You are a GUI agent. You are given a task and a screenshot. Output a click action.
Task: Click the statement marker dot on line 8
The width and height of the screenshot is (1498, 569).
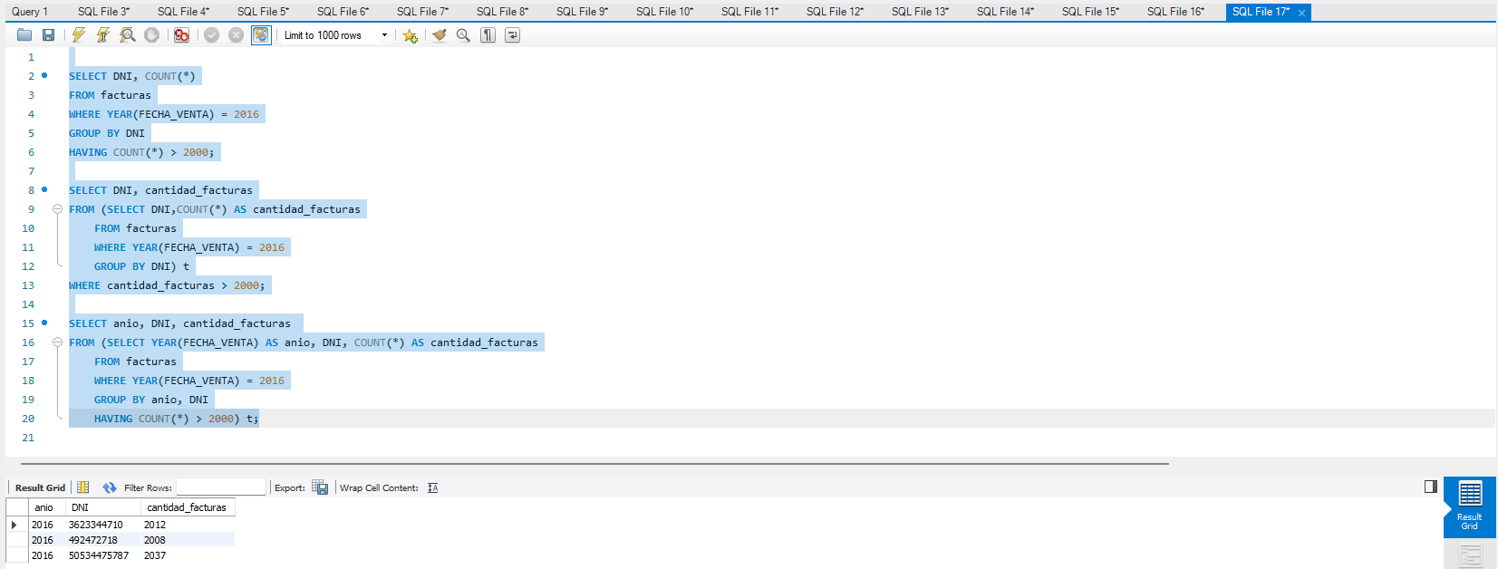click(x=44, y=189)
